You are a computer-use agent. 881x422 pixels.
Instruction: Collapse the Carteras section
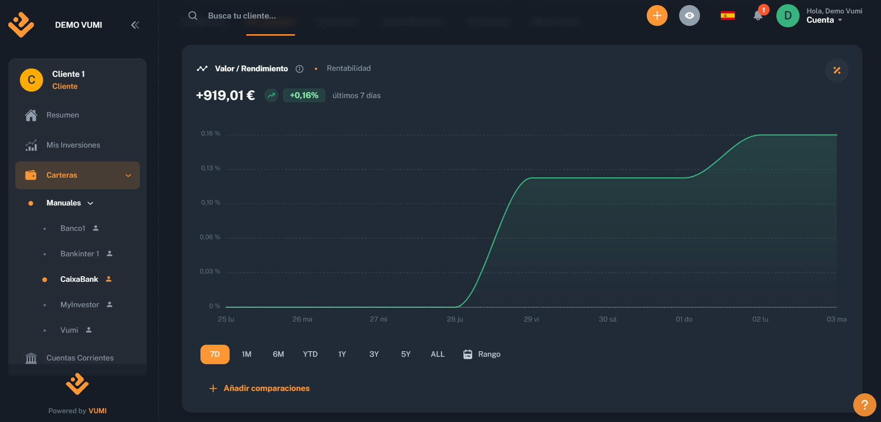pyautogui.click(x=128, y=175)
